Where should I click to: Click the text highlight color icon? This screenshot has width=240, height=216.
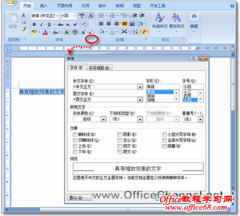34,32
